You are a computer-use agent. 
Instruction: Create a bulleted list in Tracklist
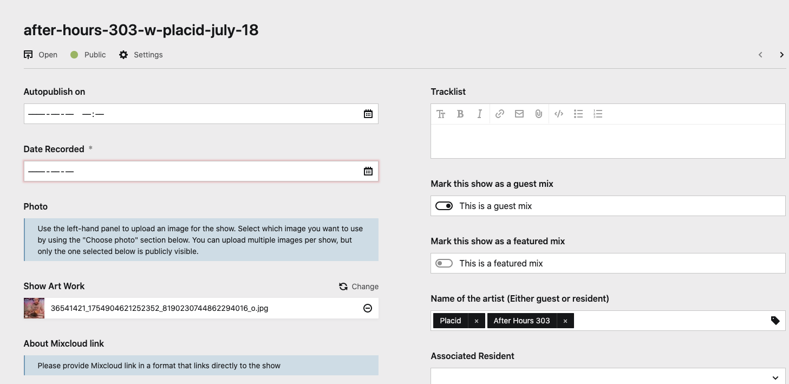pos(578,114)
